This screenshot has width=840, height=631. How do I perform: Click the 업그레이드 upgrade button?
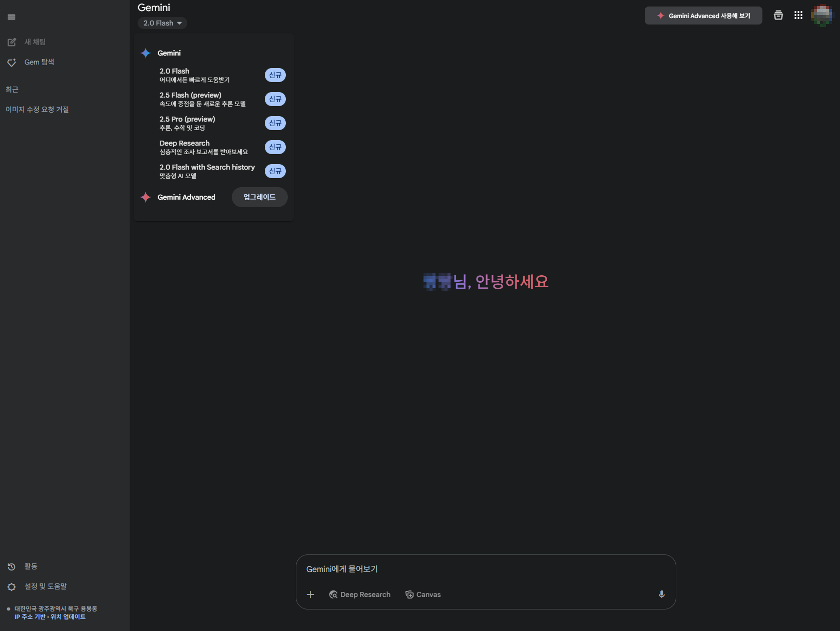click(x=260, y=197)
